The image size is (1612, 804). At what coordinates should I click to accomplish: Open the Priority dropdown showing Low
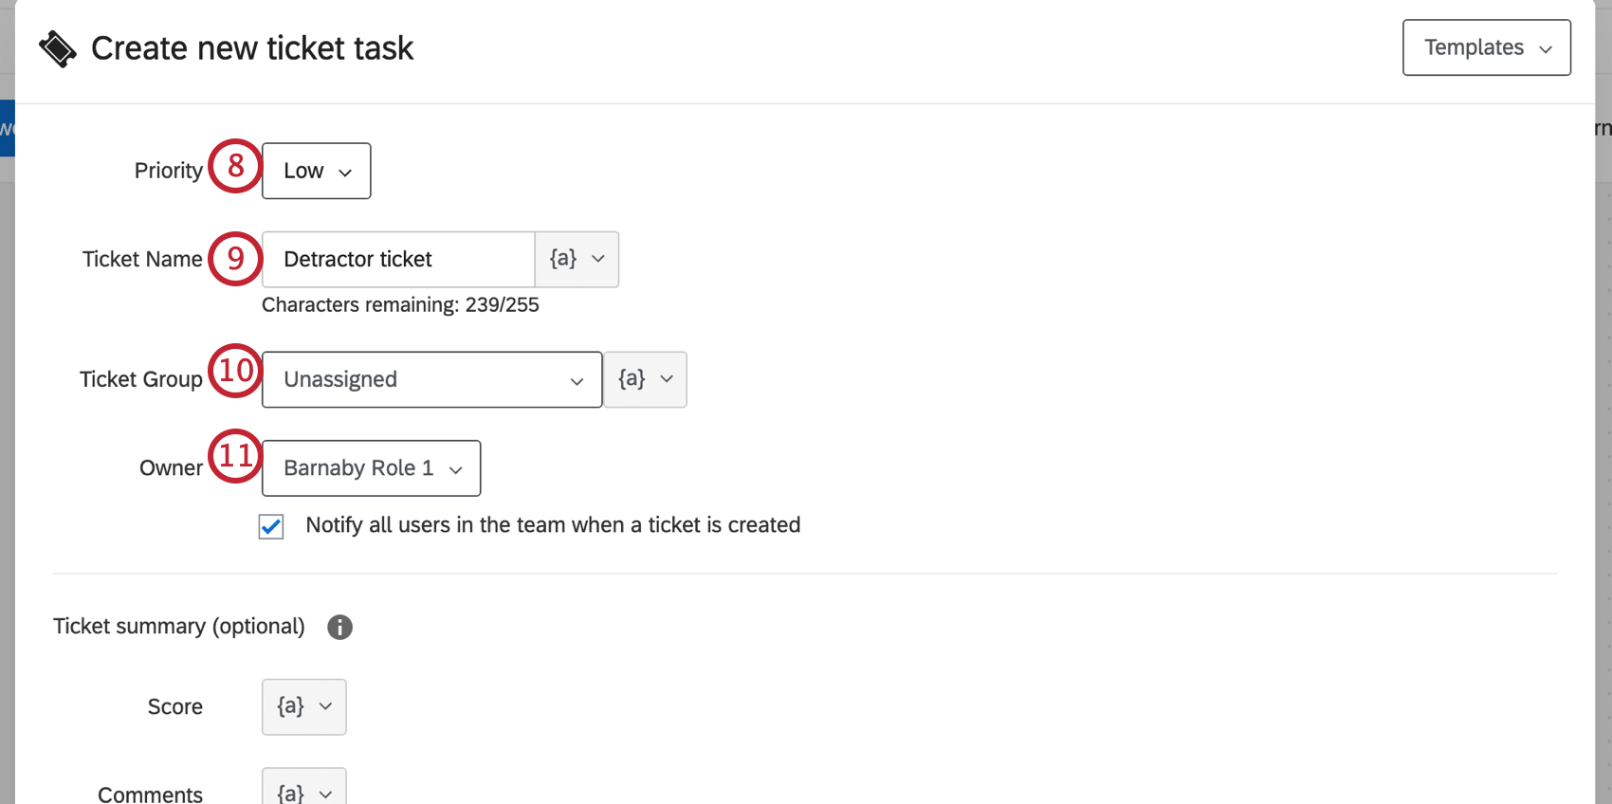(x=316, y=171)
